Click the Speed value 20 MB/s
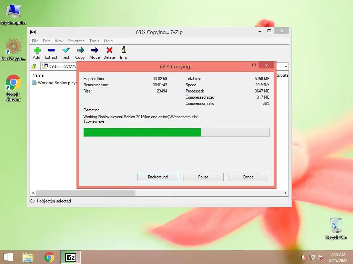 pyautogui.click(x=262, y=85)
